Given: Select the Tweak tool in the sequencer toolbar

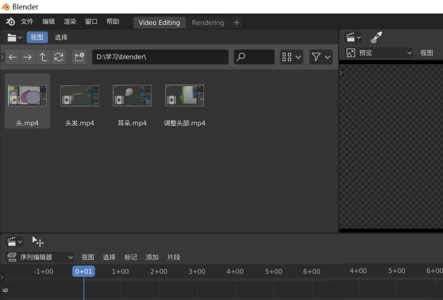Looking at the screenshot, I should coord(38,241).
